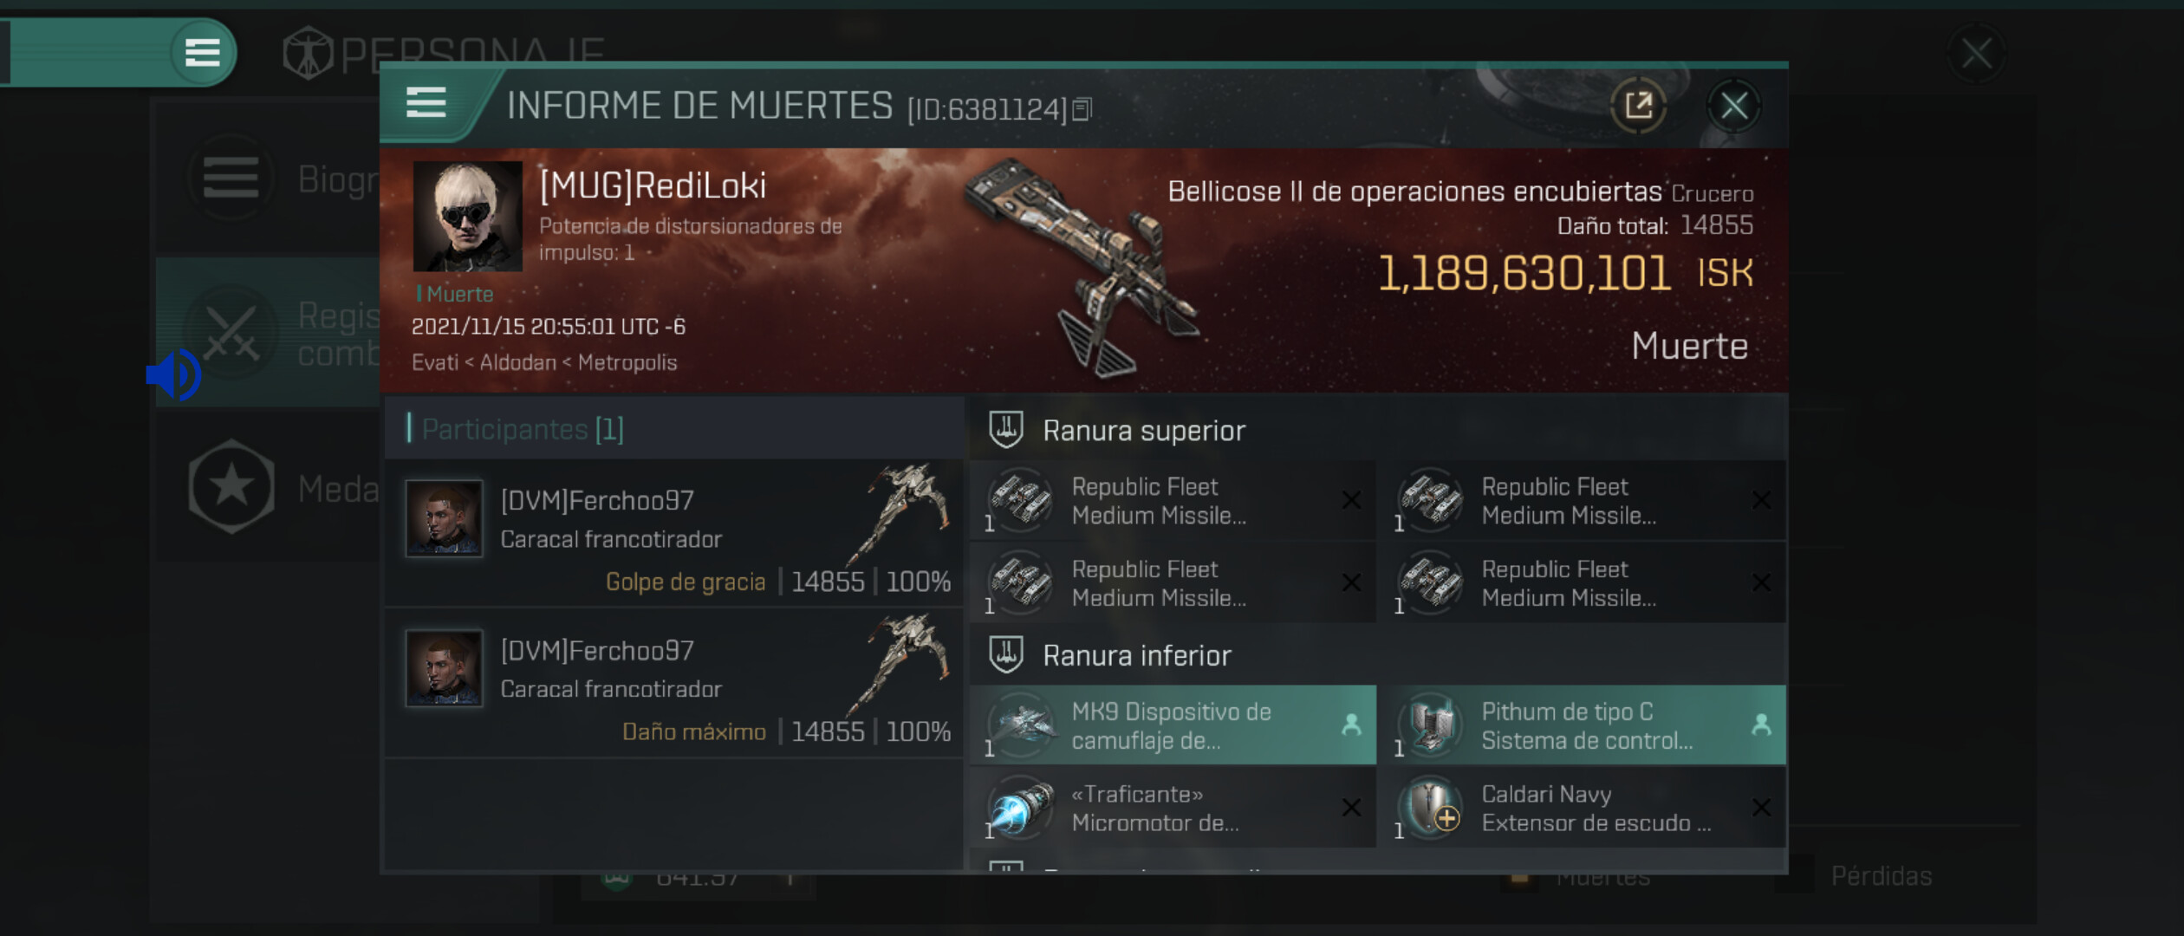2184x936 pixels.
Task: Click RediLoki character portrait
Action: pos(467,216)
